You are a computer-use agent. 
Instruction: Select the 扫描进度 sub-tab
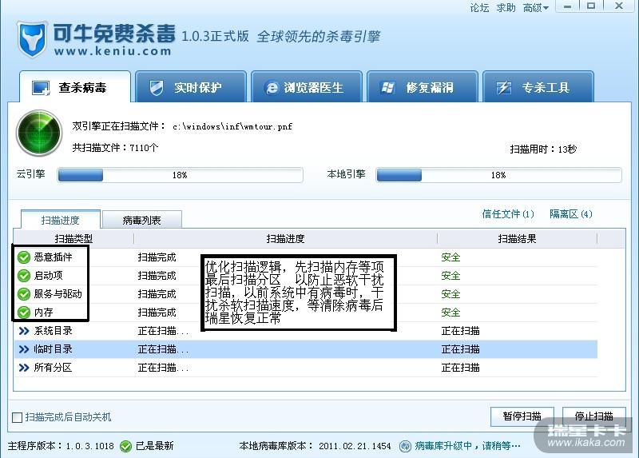tap(61, 220)
